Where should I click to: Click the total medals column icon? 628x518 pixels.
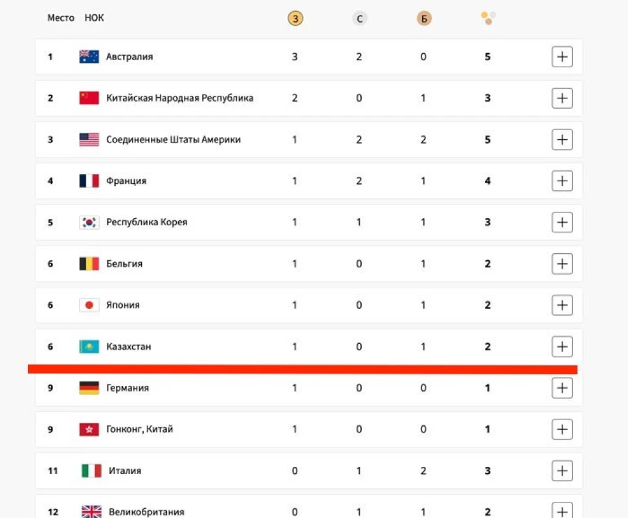pyautogui.click(x=488, y=19)
